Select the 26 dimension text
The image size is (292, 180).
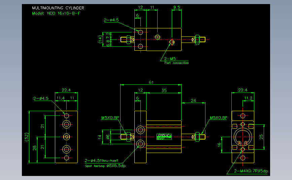click(x=35, y=148)
